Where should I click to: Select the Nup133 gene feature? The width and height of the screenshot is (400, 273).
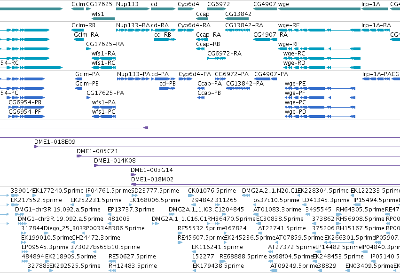coord(133,9)
